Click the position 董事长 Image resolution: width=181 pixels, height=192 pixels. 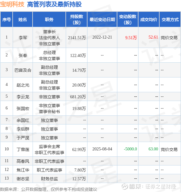tap(49, 32)
